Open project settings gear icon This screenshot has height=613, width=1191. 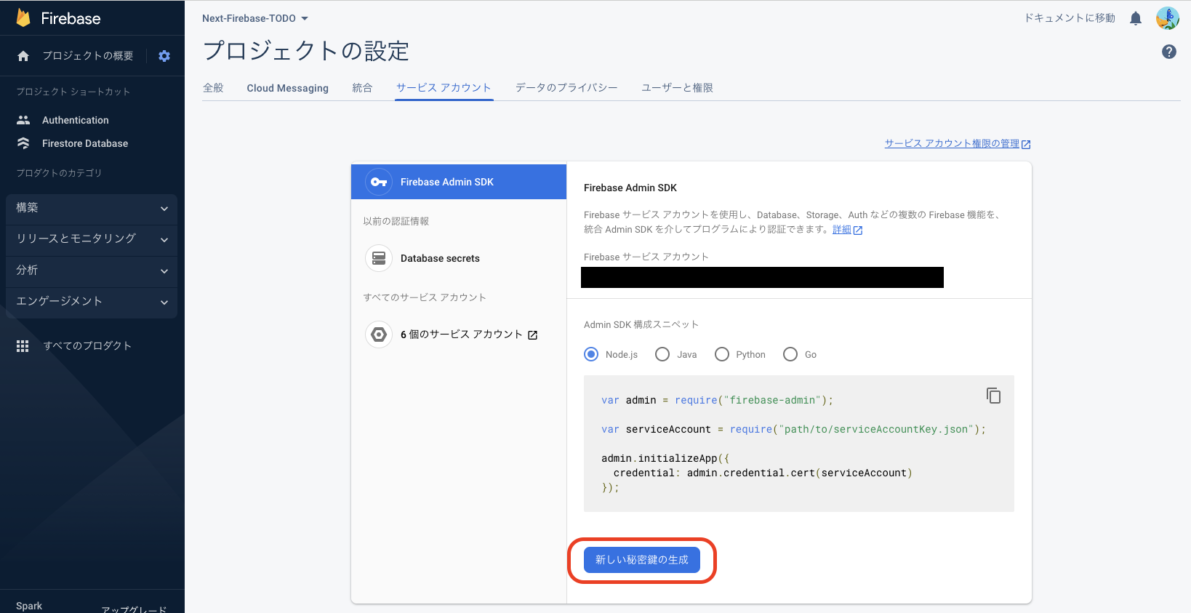(x=164, y=56)
